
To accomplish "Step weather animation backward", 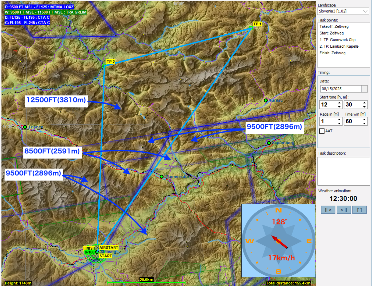I will point(328,210).
